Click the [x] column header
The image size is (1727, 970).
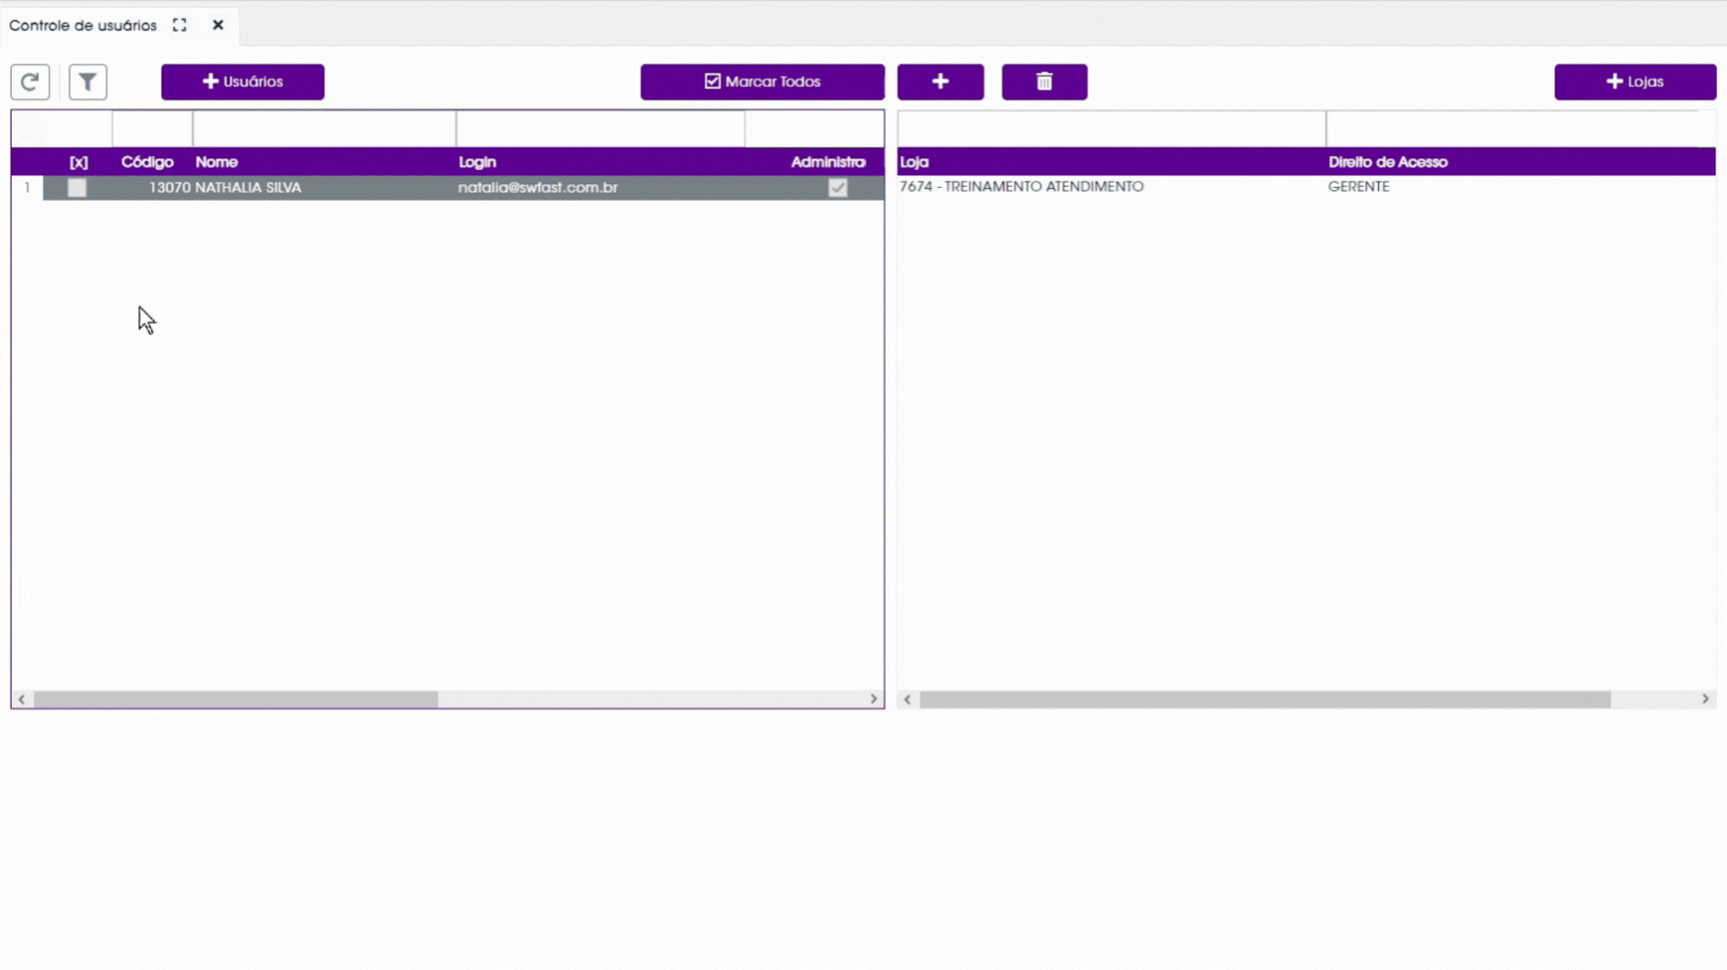pos(79,162)
